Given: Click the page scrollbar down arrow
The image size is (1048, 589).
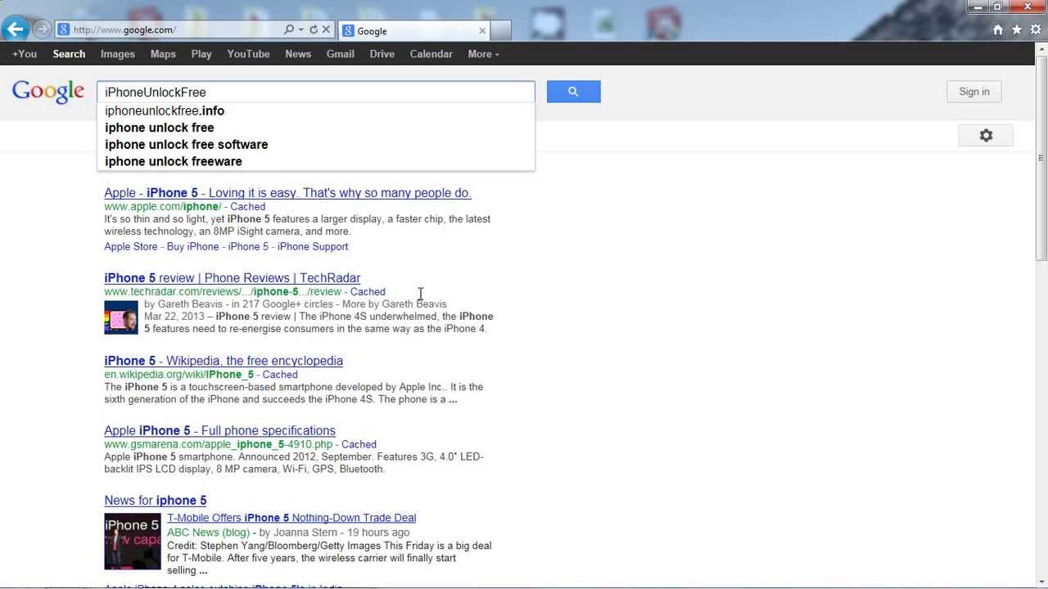Looking at the screenshot, I should 1041,580.
